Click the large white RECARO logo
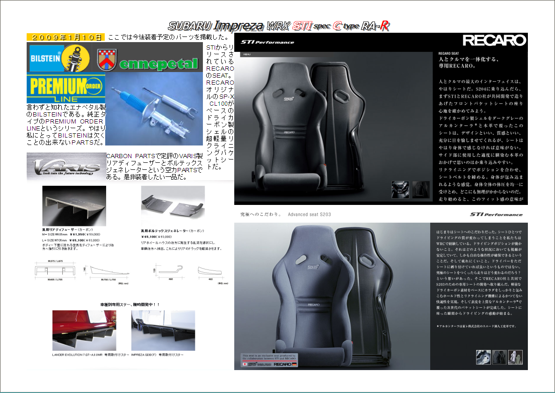555x393 pixels. pos(494,40)
